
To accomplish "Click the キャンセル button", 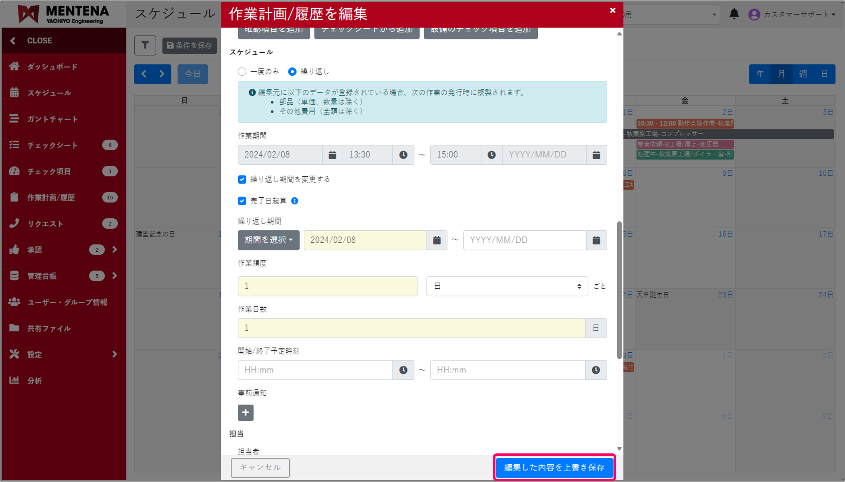I will 260,468.
